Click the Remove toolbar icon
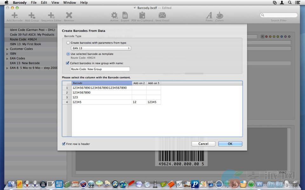305x190 pixels. coord(69,16)
